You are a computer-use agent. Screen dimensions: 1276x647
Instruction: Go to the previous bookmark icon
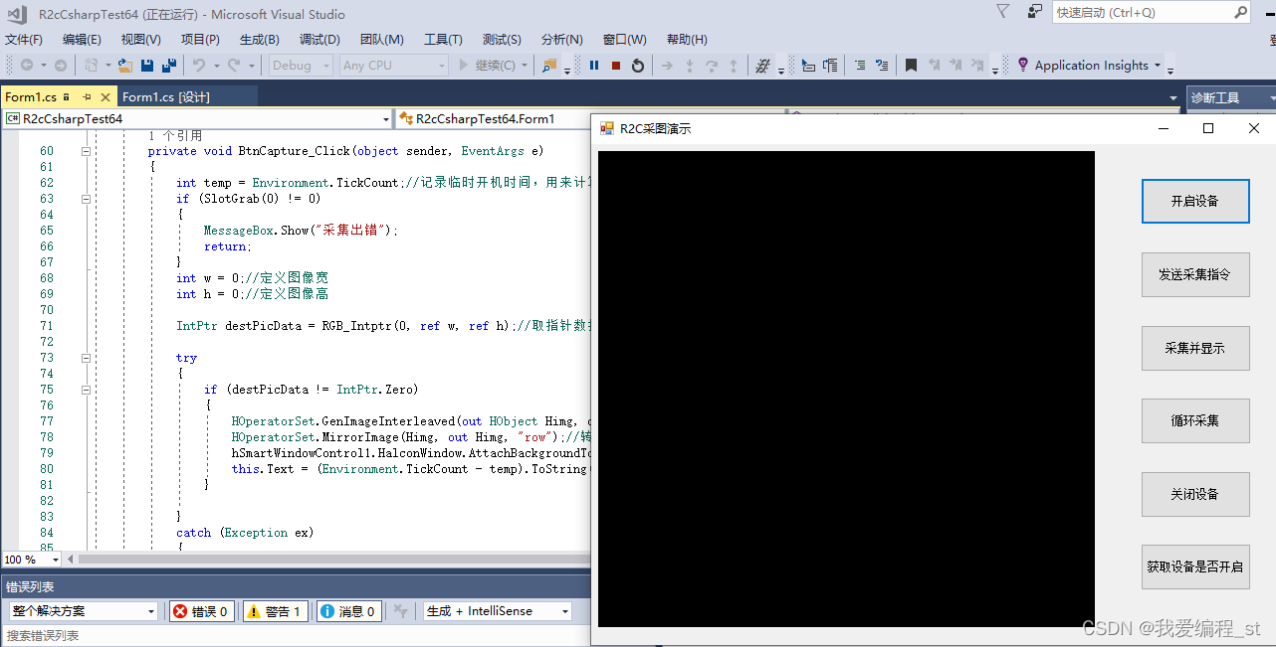click(x=934, y=66)
